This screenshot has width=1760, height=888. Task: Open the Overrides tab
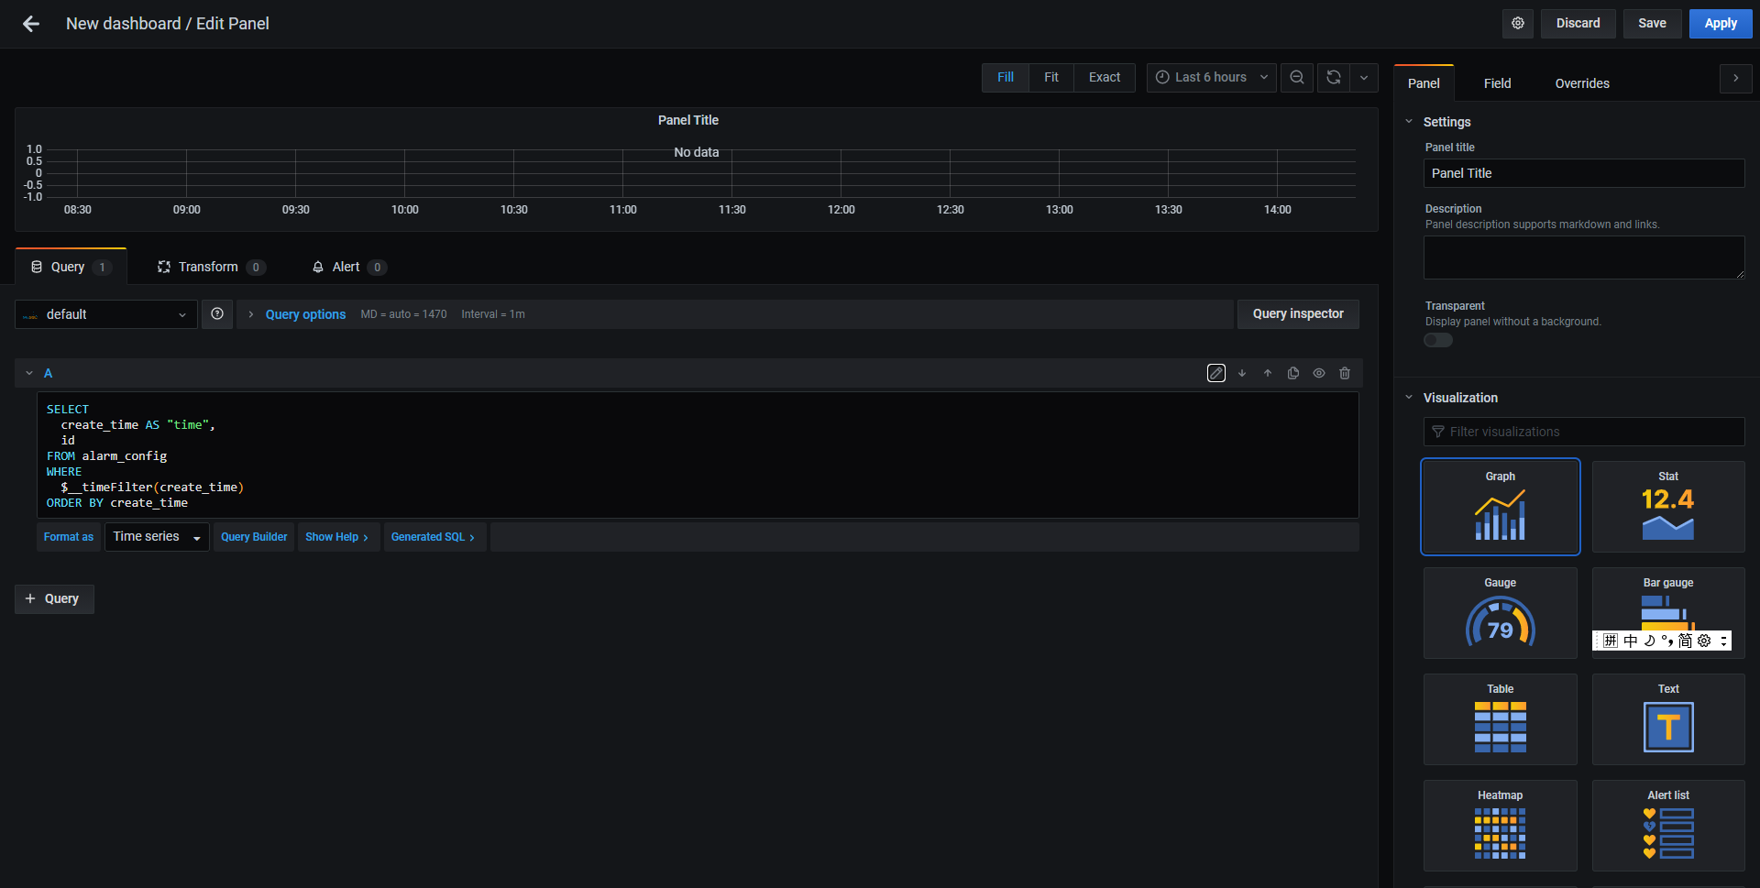coord(1582,83)
